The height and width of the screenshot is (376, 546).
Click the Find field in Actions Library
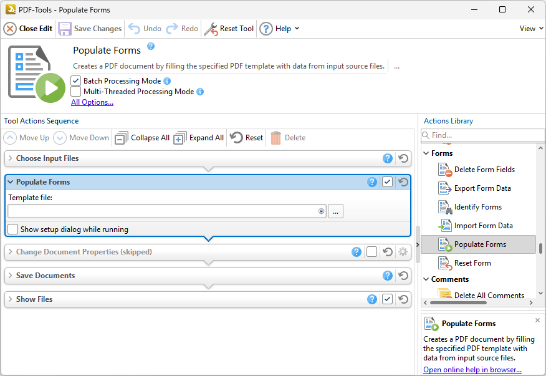click(x=482, y=135)
